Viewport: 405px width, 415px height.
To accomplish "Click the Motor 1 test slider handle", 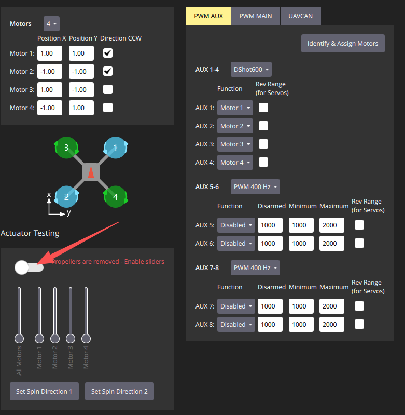I will coord(39,339).
